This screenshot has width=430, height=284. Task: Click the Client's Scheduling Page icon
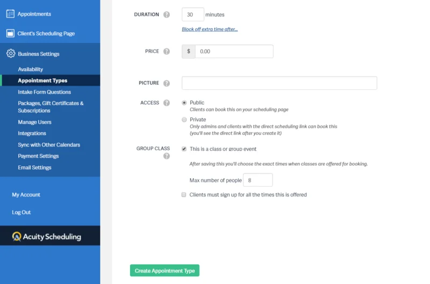(10, 33)
